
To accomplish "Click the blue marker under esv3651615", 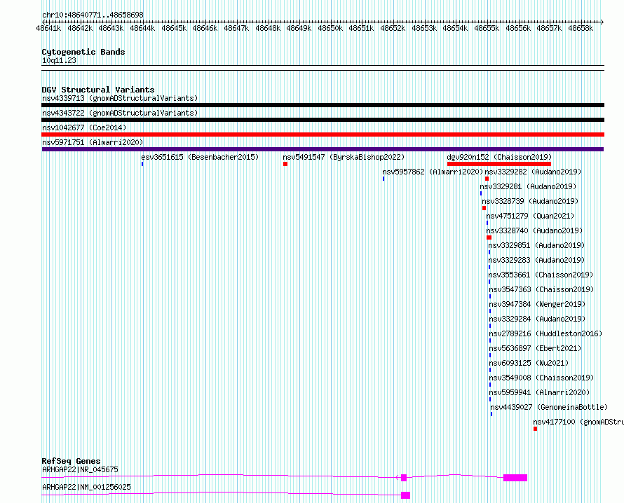I will coord(142,164).
